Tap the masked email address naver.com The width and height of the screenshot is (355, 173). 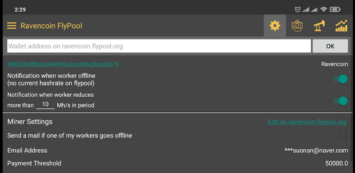[316, 150]
